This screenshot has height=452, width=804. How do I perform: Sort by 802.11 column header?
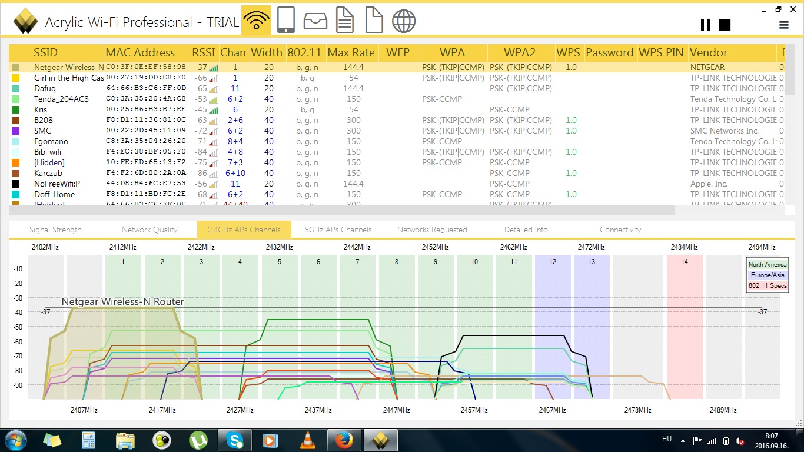305,52
